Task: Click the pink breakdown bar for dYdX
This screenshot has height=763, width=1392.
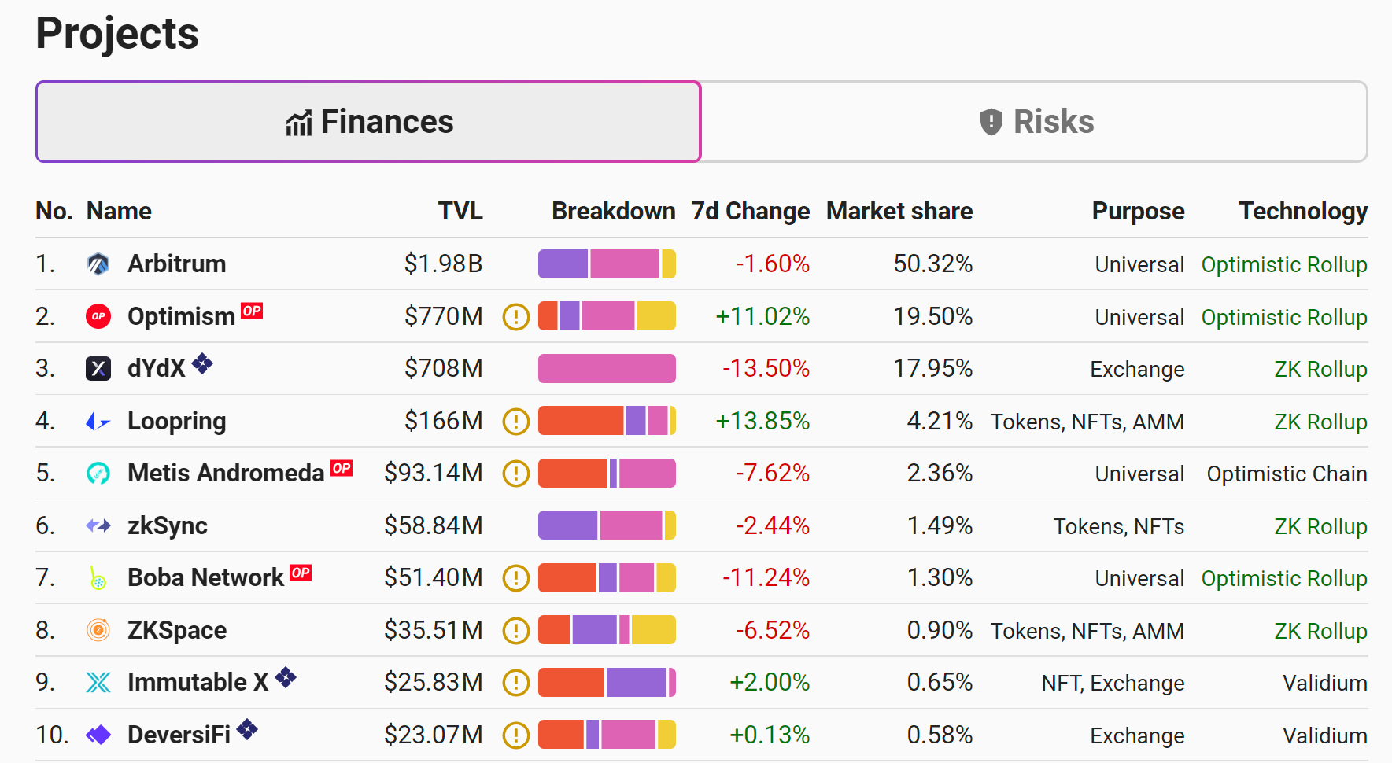Action: coord(607,368)
